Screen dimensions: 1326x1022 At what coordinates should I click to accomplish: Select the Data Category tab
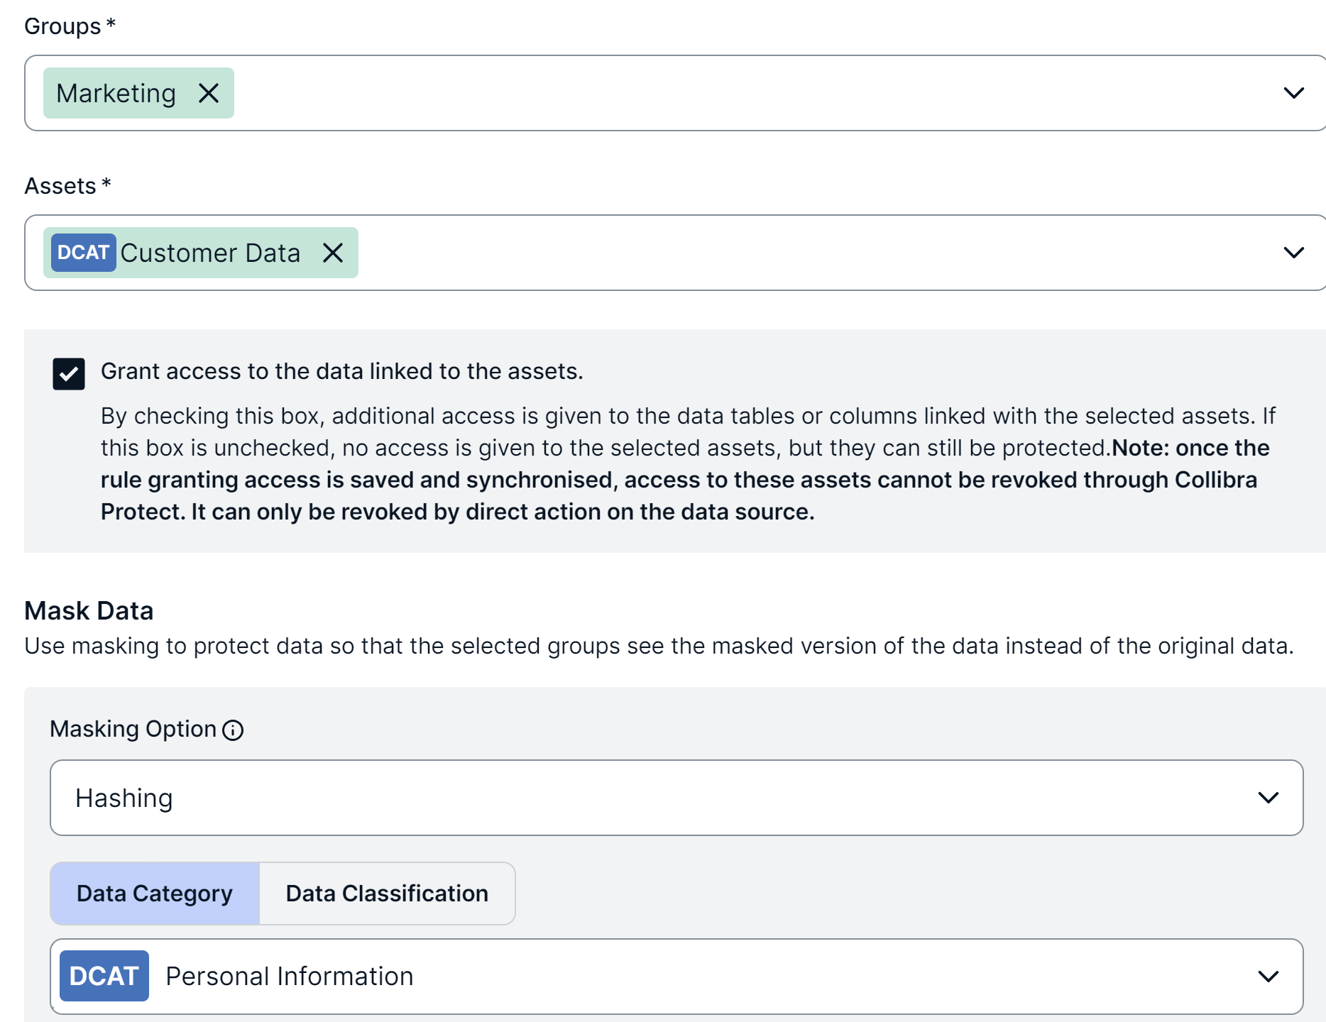click(x=155, y=894)
